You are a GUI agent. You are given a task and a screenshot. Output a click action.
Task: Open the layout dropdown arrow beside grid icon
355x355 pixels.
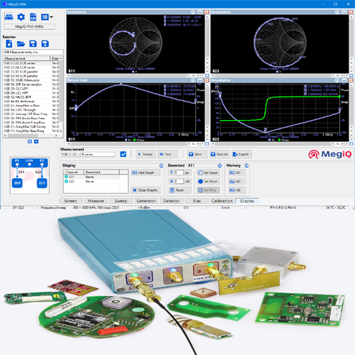51,17
